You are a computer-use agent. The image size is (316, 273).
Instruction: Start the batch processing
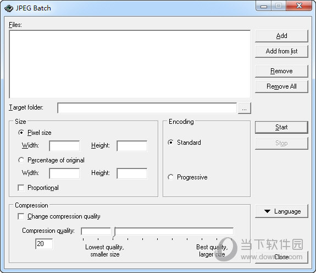pyautogui.click(x=281, y=127)
